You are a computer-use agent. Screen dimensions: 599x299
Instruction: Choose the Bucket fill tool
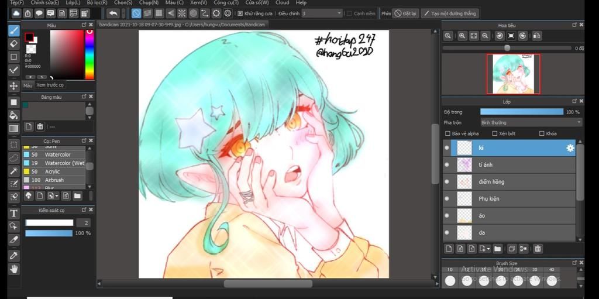point(14,115)
